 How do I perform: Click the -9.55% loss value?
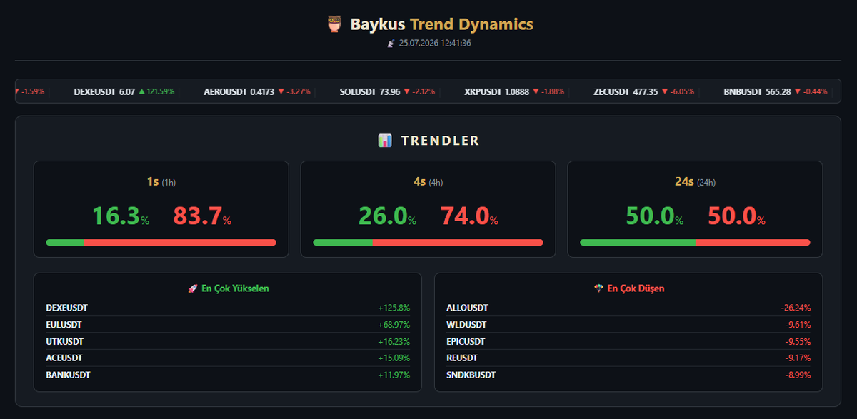[798, 341]
